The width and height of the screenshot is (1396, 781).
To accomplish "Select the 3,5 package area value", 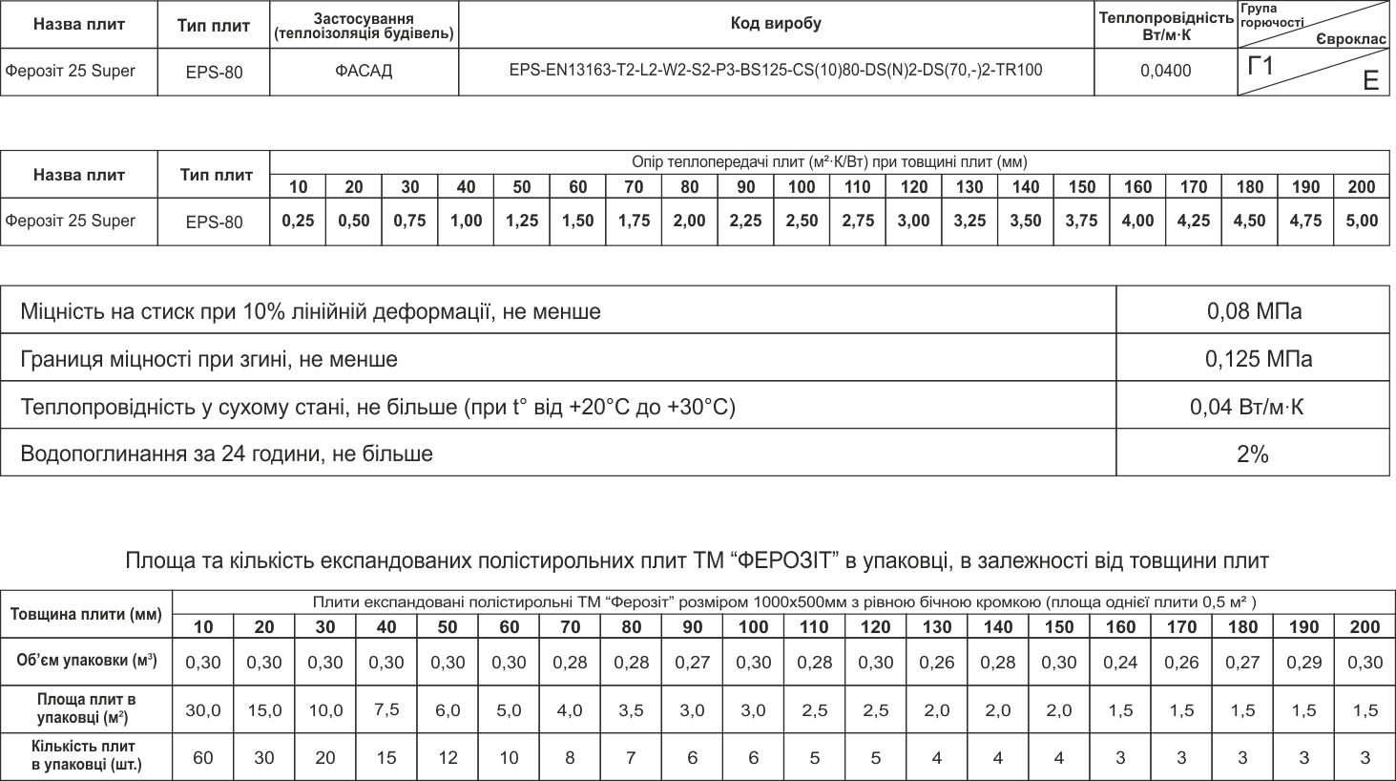I will tap(632, 710).
